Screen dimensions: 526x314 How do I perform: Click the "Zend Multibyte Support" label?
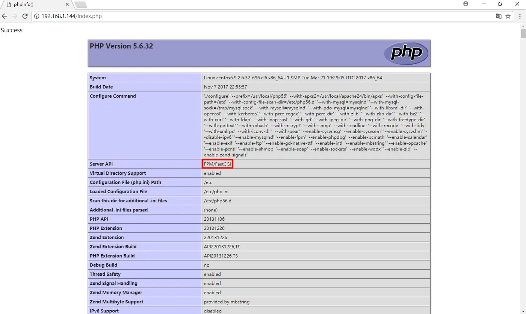[x=116, y=302]
